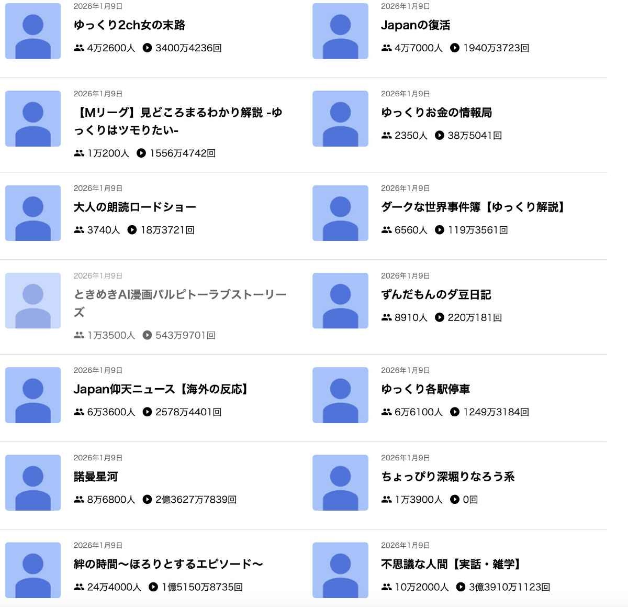Open ゆっくり2ch女の末路 avatar thumbnail
Viewport: 628px width, 607px height.
pyautogui.click(x=33, y=31)
